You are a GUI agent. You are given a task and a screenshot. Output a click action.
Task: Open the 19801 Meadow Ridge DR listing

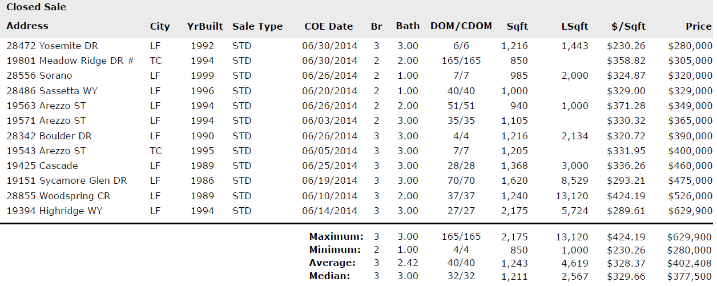click(70, 61)
